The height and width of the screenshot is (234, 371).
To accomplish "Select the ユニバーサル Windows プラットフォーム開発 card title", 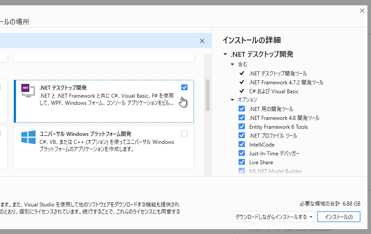I will point(85,134).
